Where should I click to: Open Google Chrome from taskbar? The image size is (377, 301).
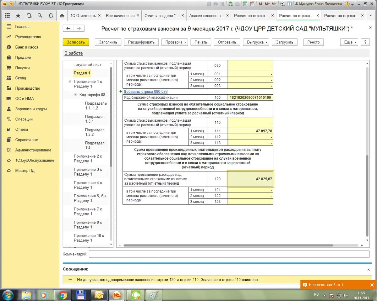click(63, 295)
